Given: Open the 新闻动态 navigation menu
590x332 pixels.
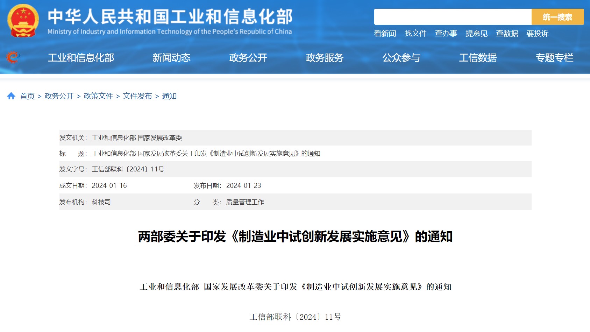Looking at the screenshot, I should point(171,58).
